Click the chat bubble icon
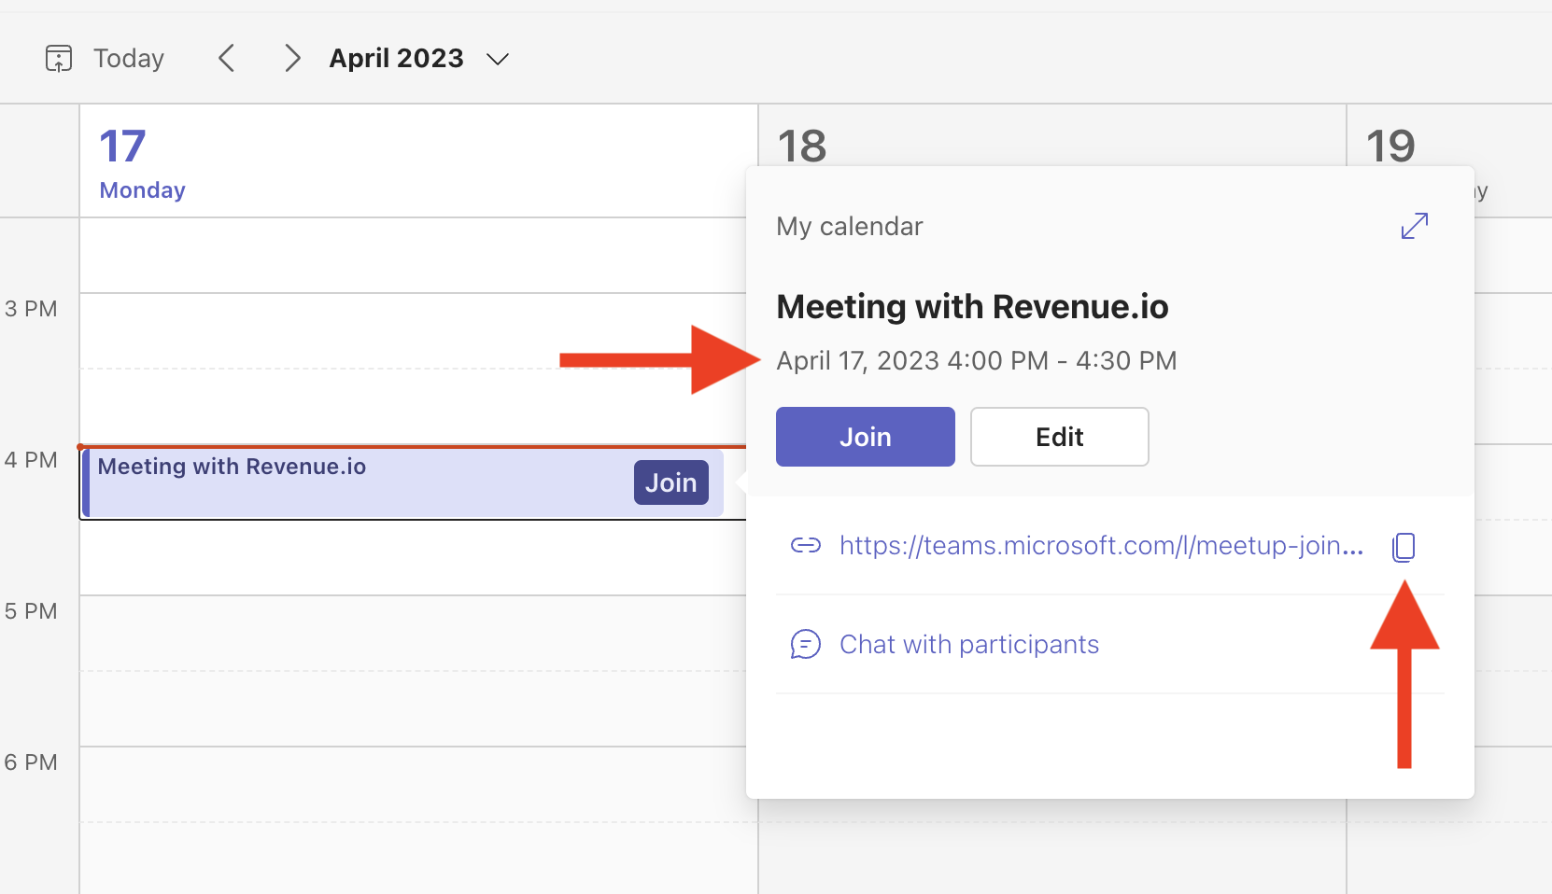1552x894 pixels. [x=806, y=645]
